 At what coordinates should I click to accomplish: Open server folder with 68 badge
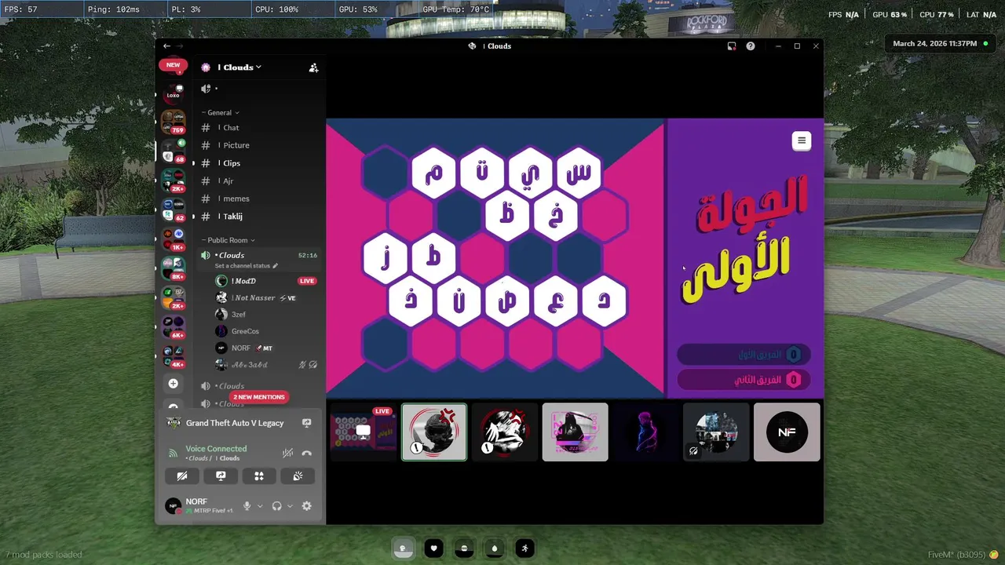click(x=173, y=151)
